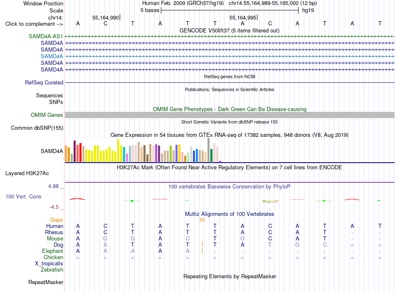Click the SNPs track label
This screenshot has width=395, height=292.
56,102
